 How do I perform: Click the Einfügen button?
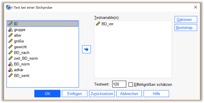pos(75,94)
